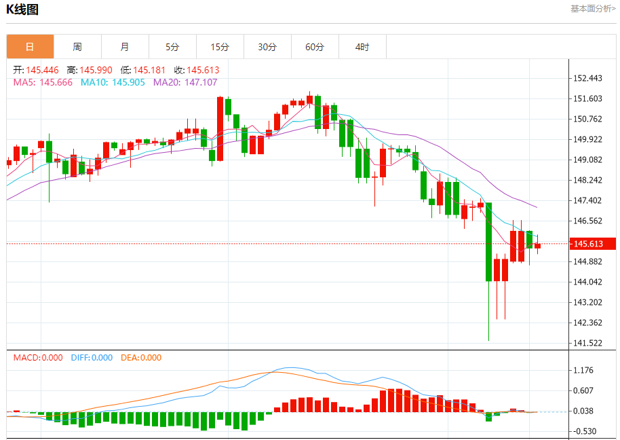Viewport: 620px width, 440px height.
Task: Click the 0.038 MACD axis label
Action: (583, 411)
